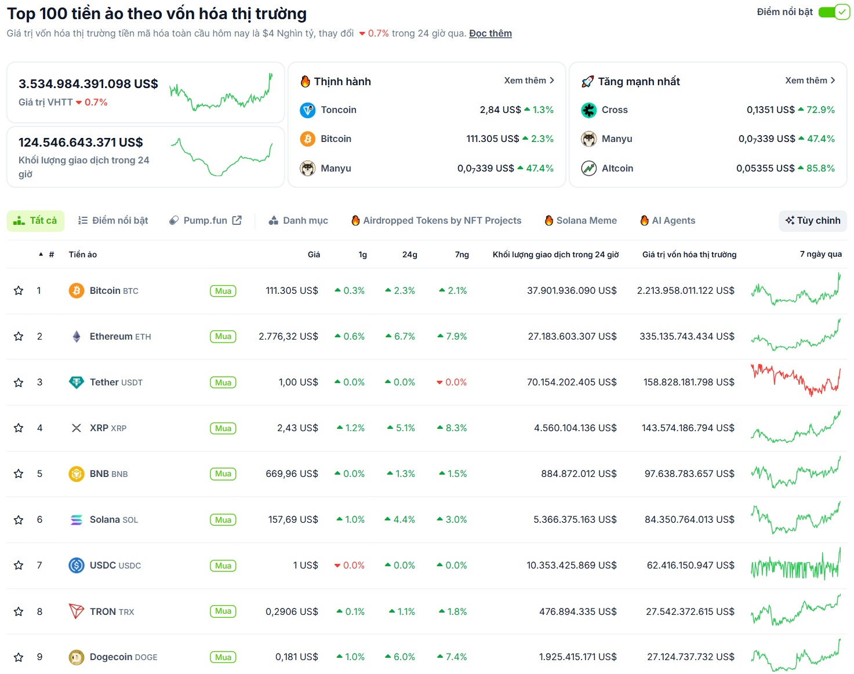Screen dimensions: 854x674
Task: Toggle the Điểm nổi bật switch
Action: pos(834,12)
